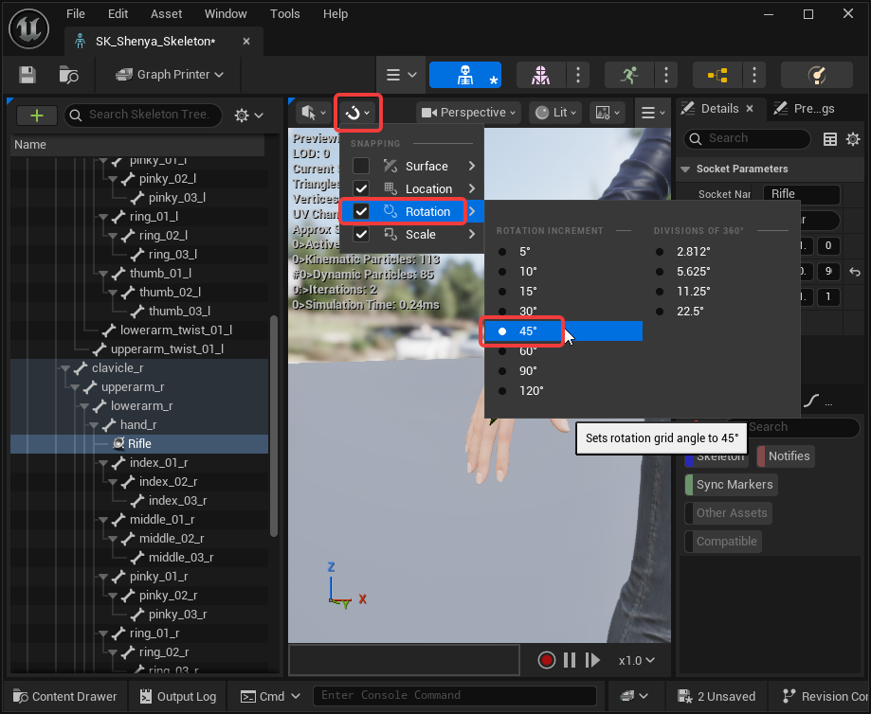871x714 pixels.
Task: Open the Content Drawer
Action: point(65,696)
